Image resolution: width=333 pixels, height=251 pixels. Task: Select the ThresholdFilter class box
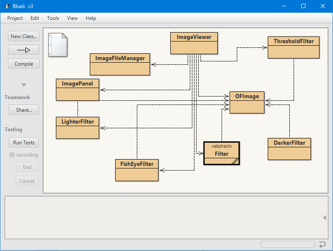[x=294, y=47]
